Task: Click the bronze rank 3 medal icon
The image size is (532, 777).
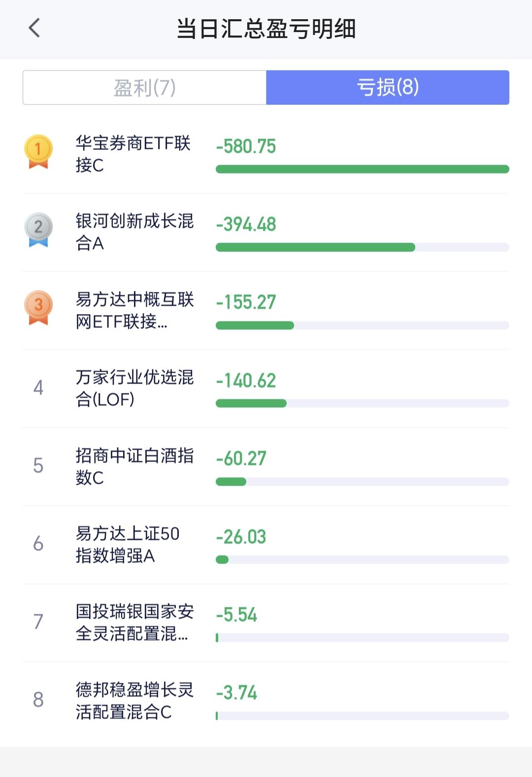Action: coord(38,308)
